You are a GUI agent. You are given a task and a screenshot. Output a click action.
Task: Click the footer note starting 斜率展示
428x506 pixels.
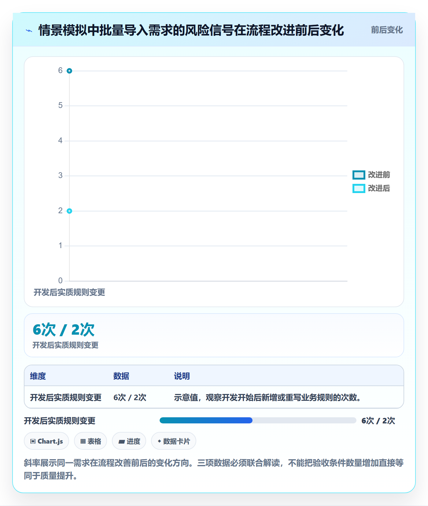214,469
